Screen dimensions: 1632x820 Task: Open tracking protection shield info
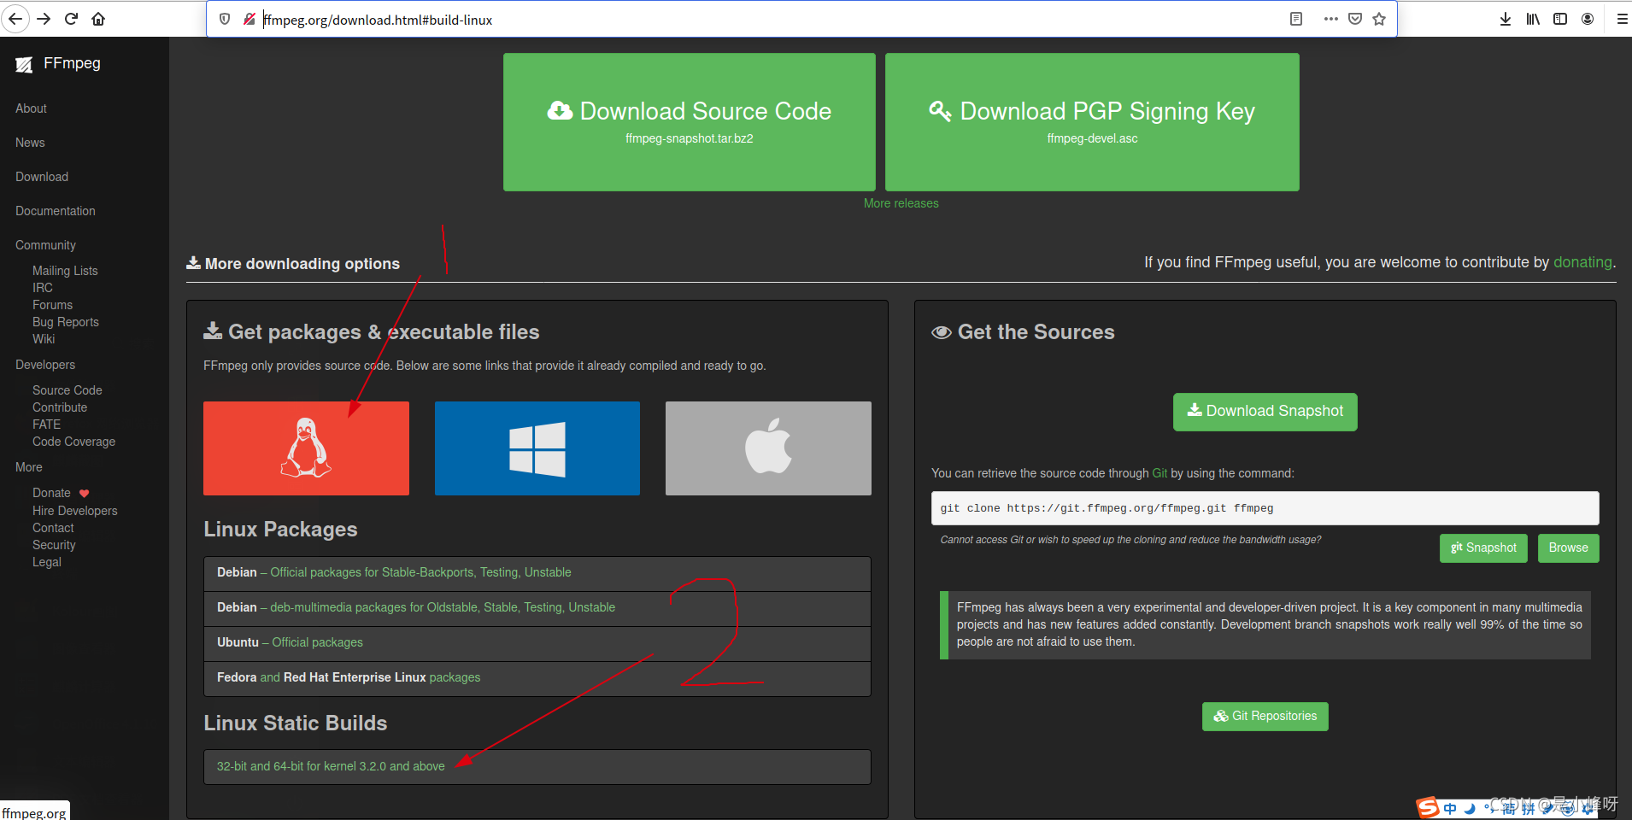[x=225, y=19]
